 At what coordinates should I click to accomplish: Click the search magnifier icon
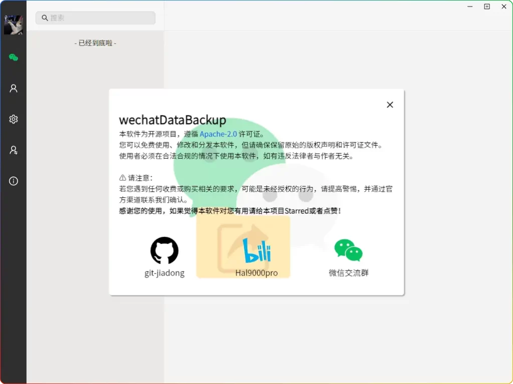coord(45,18)
